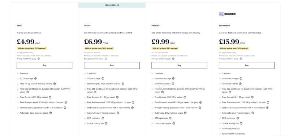
Task: Click help icon beside Deluxe 75 GB storage
Action: (x=103, y=78)
